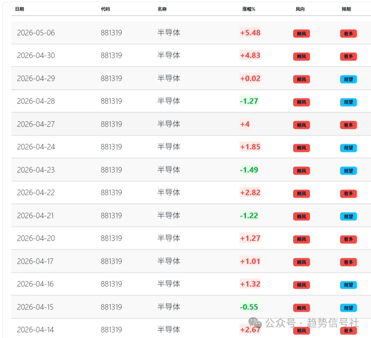The height and width of the screenshot is (338, 371).
Task: Click 看多 tag in 2026-04-20 row
Action: click(x=348, y=239)
